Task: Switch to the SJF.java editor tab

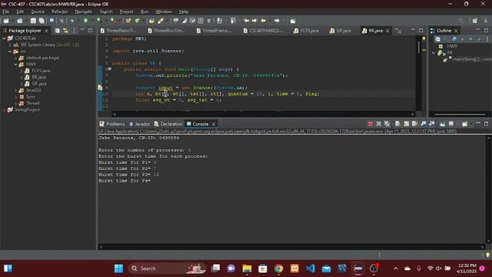Action: click(x=341, y=31)
